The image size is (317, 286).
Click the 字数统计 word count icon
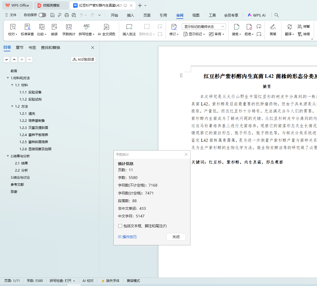click(x=69, y=27)
